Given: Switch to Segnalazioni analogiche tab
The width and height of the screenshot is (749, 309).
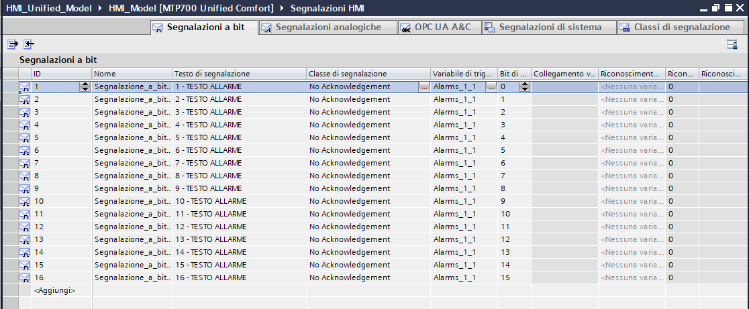Looking at the screenshot, I should [328, 27].
